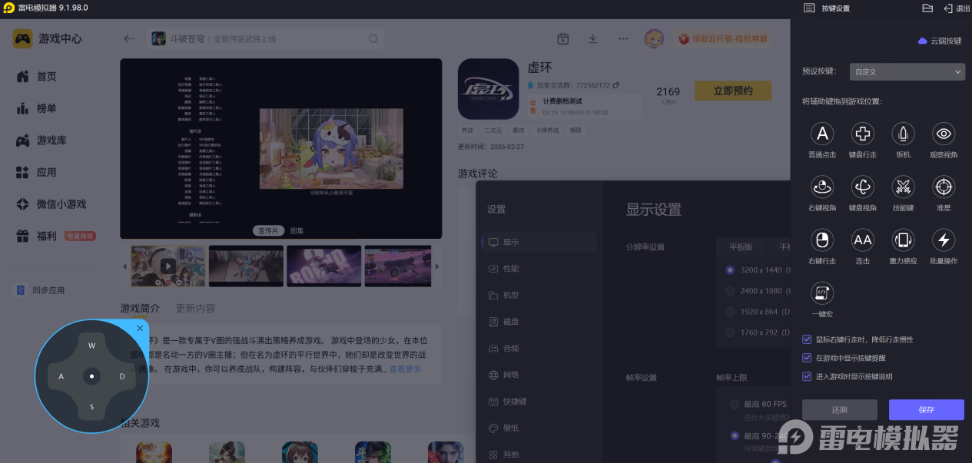Switch to the 平板版 resolution tab
This screenshot has height=463, width=972.
[742, 247]
